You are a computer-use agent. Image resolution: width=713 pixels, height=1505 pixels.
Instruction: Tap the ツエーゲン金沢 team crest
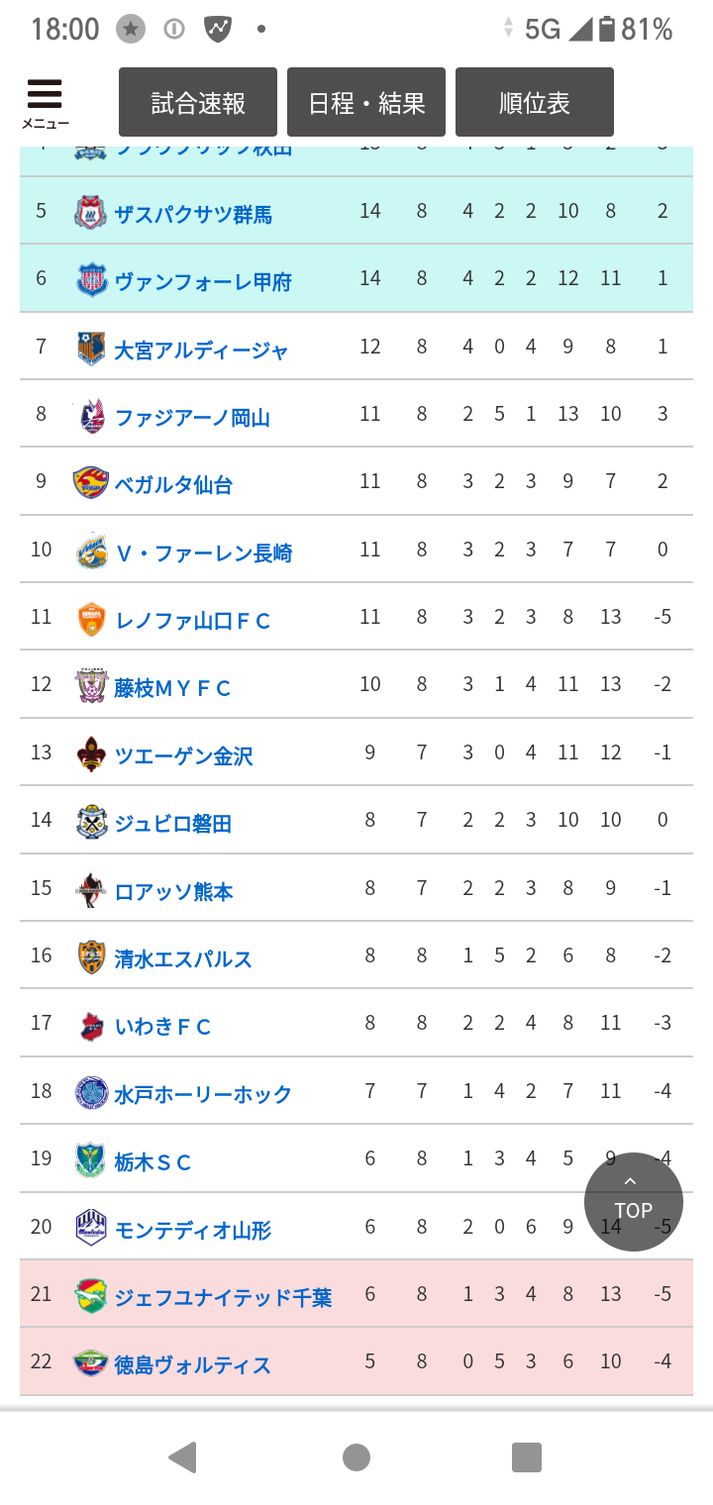coord(91,754)
